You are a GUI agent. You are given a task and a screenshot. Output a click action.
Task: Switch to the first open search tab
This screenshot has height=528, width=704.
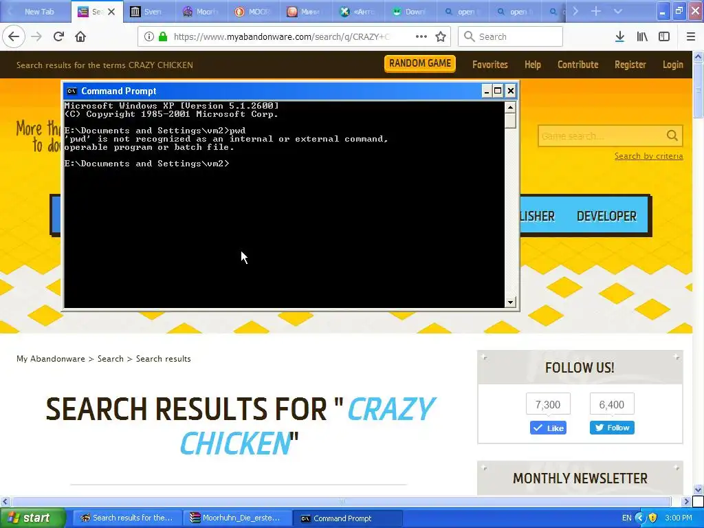[x=462, y=12]
